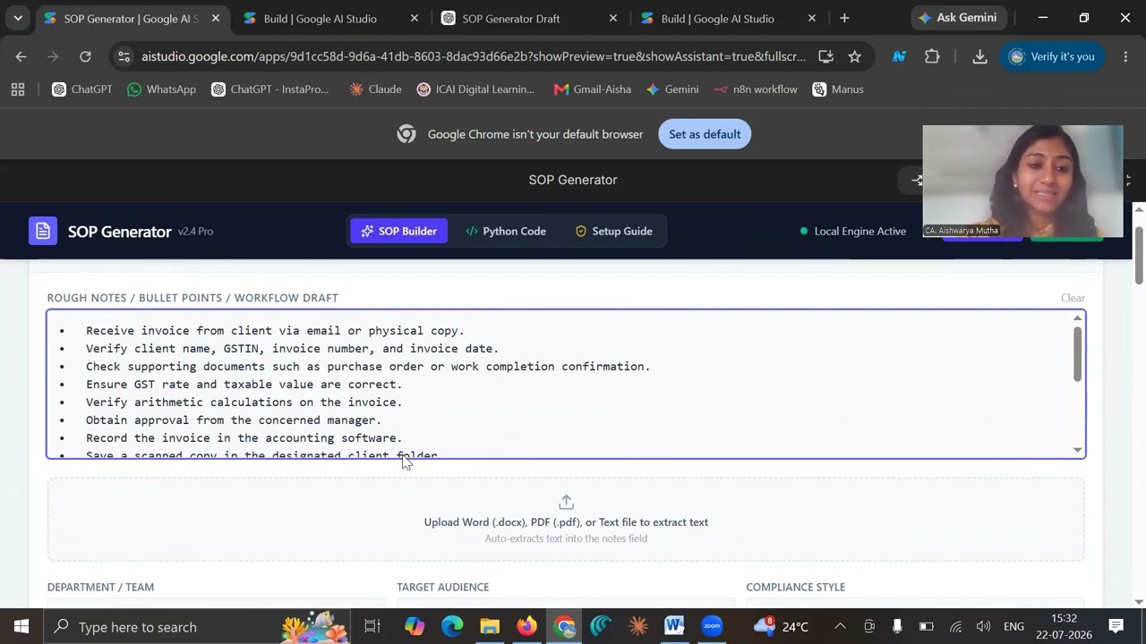Launch Microsoft Edge from taskbar
This screenshot has width=1146, height=644.
click(452, 626)
